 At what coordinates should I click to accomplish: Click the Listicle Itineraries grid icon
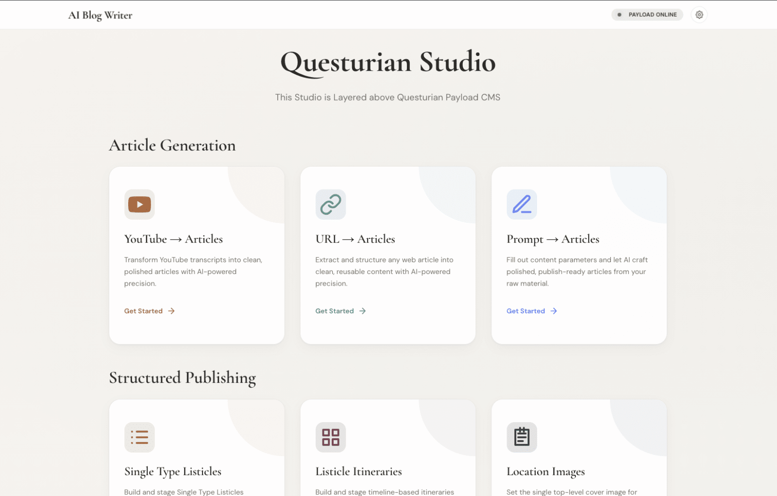(331, 437)
